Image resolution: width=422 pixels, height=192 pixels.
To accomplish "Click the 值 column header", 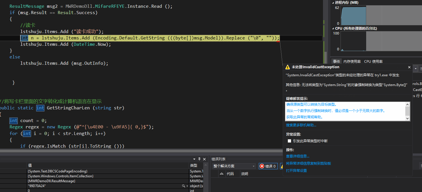I will tap(108, 166).
